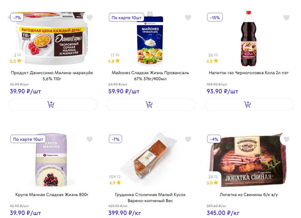
Task: Open Напиток газ Черноголовка Кола product link
Action: 249,73
